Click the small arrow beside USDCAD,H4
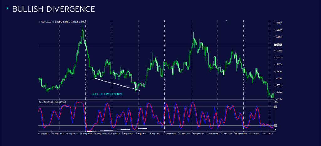Viewport: 321px width, 146px height. coord(39,22)
